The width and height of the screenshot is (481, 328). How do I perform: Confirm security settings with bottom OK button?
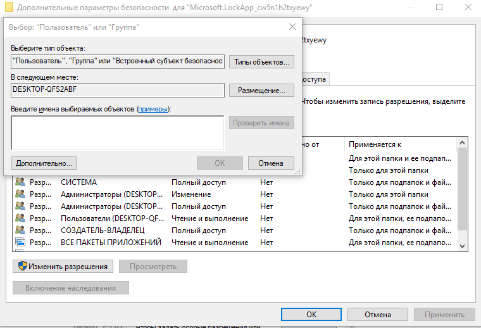[311, 315]
